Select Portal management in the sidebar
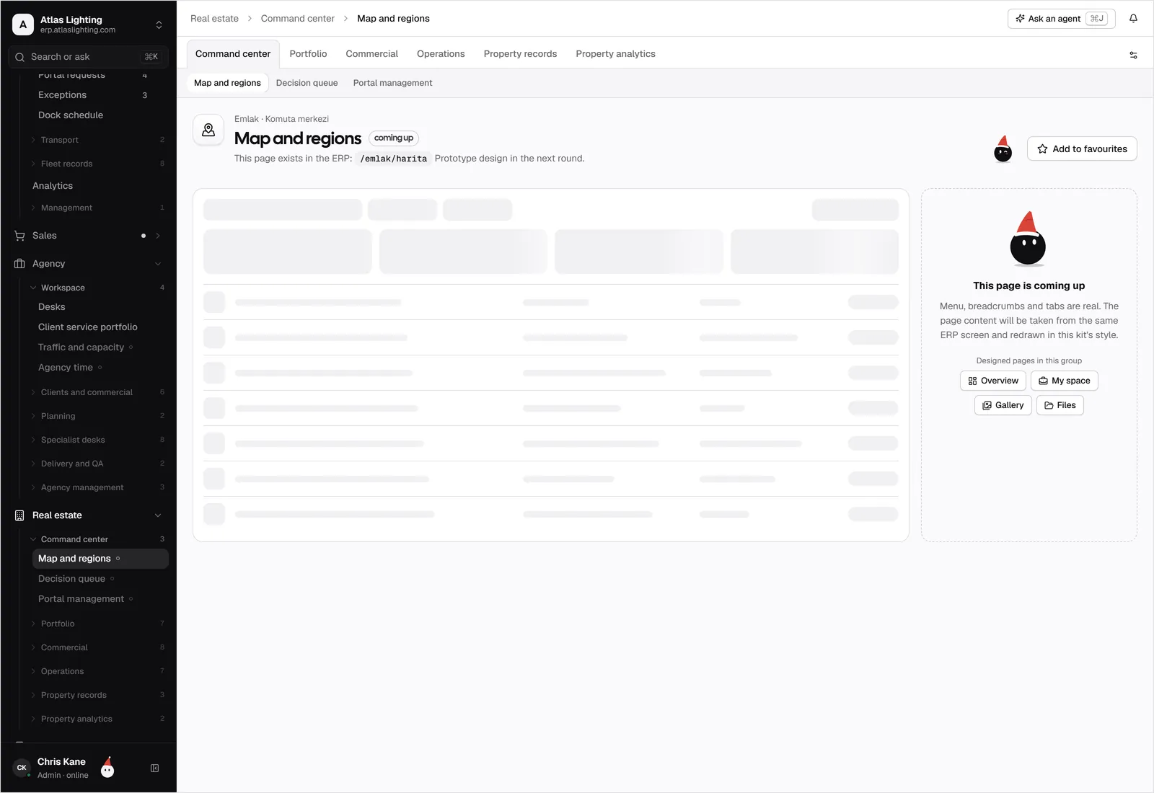Viewport: 1154px width, 793px height. pyautogui.click(x=81, y=599)
